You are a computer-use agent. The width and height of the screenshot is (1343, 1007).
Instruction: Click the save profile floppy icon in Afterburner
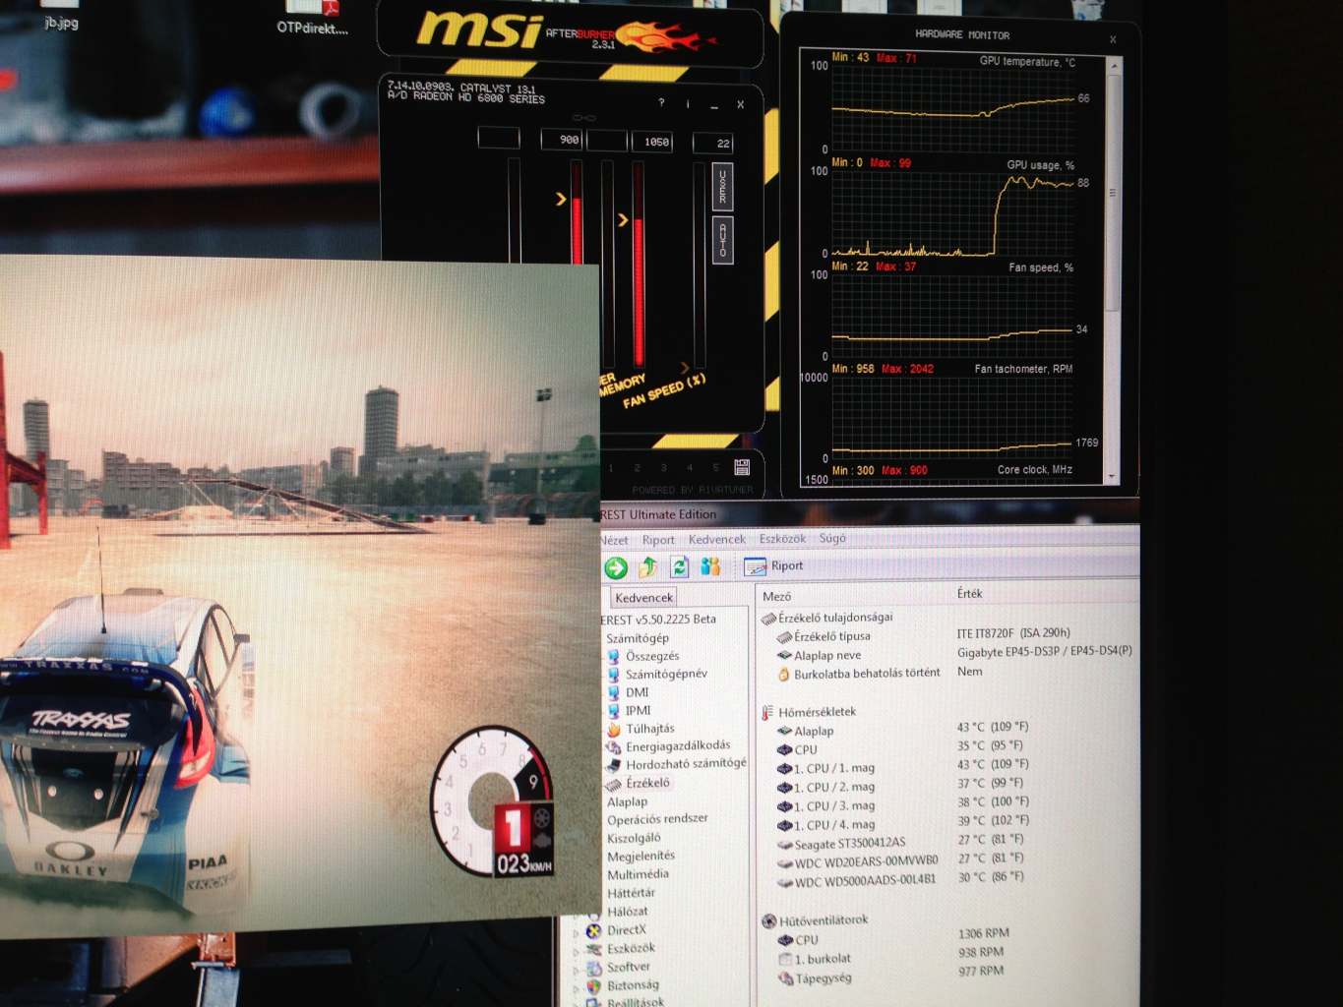pos(742,467)
